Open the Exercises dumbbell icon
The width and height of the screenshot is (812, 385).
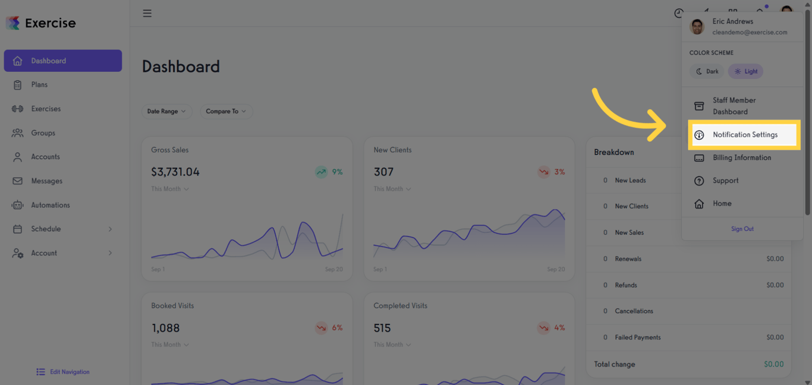(18, 109)
